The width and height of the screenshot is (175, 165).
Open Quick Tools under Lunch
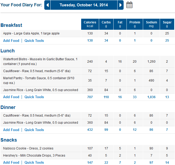pyautogui.click(x=34, y=97)
